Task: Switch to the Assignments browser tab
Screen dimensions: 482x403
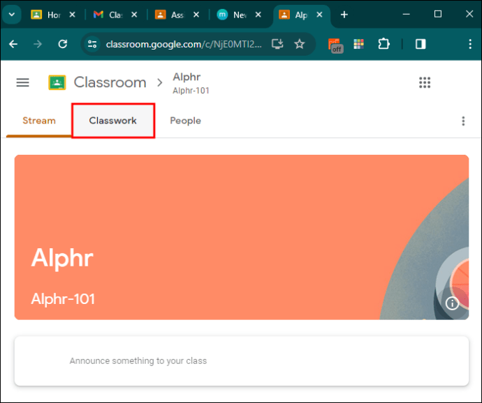Action: [170, 15]
